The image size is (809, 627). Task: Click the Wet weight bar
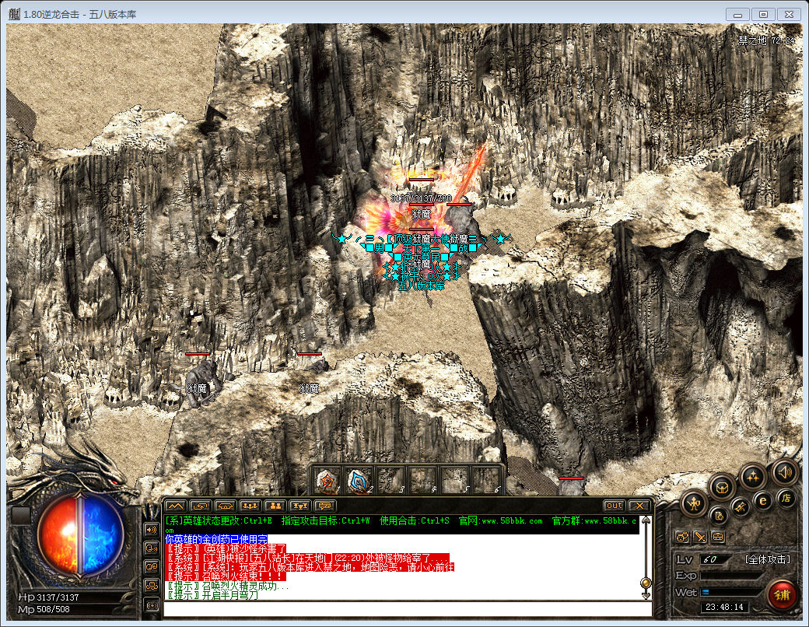point(731,593)
